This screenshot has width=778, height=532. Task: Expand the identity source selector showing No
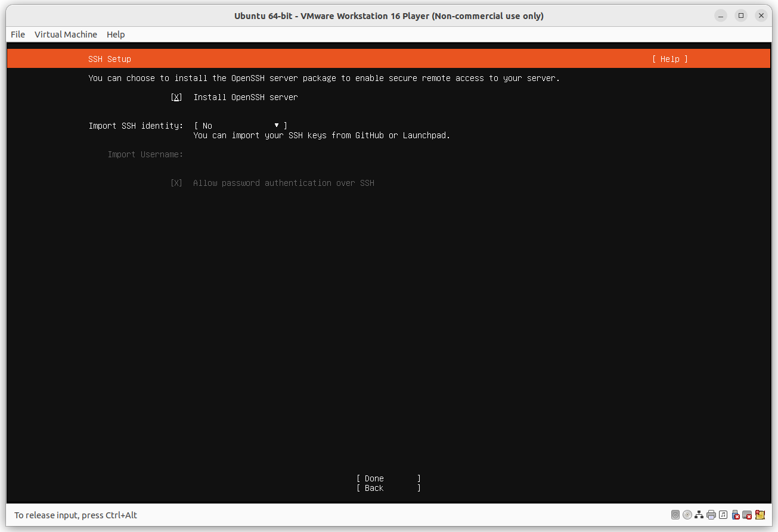click(x=238, y=126)
